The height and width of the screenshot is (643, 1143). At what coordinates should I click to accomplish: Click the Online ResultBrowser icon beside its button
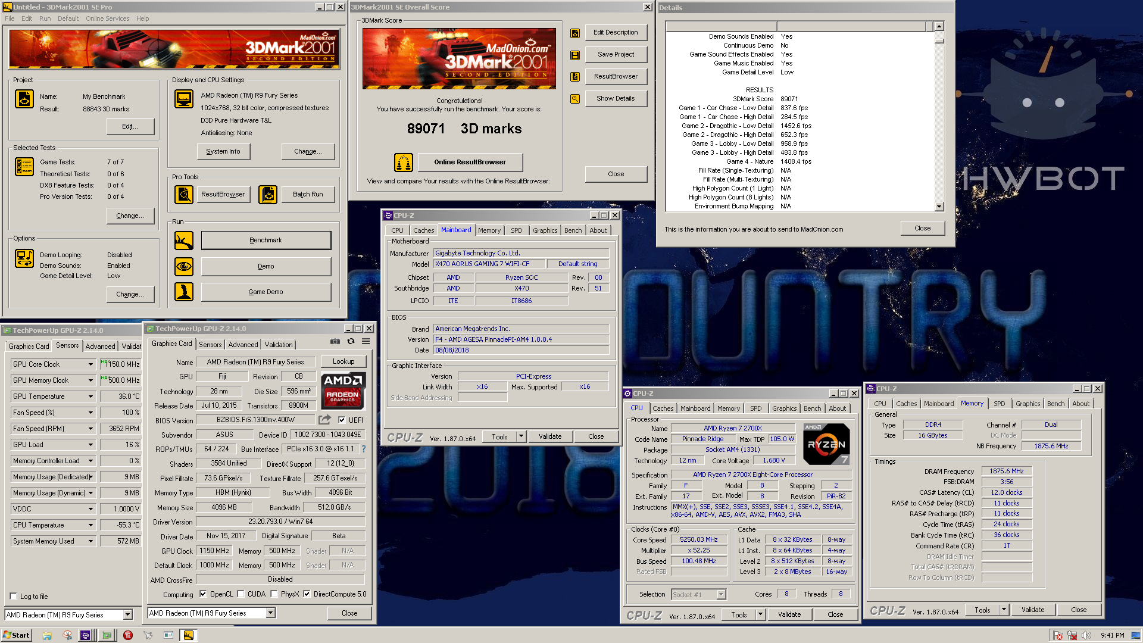[404, 162]
